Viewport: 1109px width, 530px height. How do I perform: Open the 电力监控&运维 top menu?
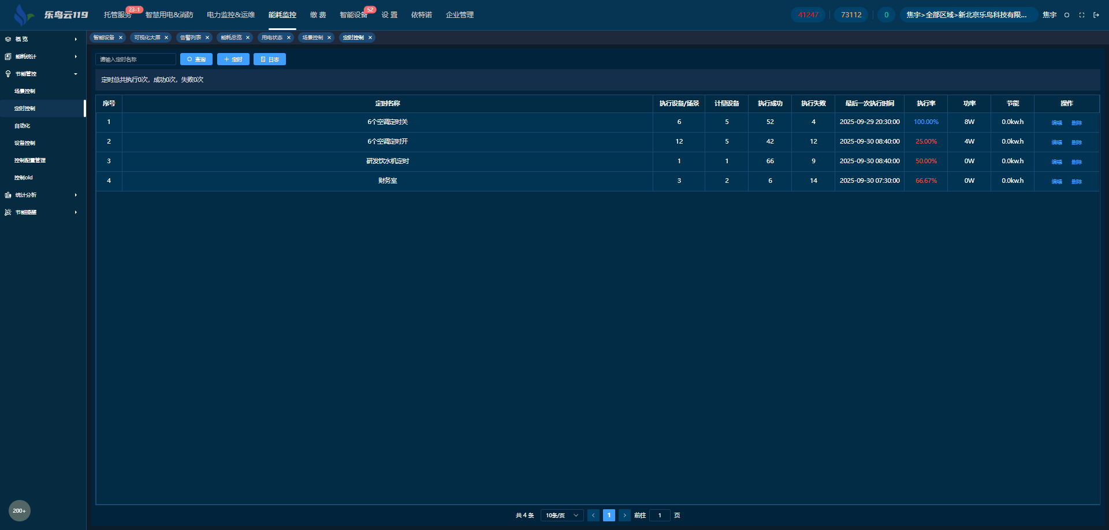[230, 15]
